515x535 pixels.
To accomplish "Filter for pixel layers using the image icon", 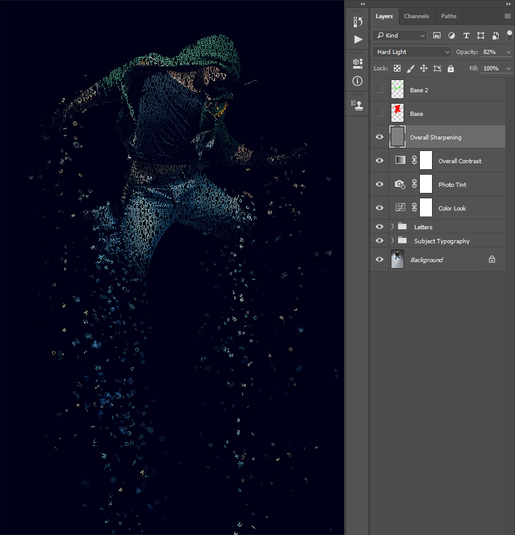I will pos(437,35).
